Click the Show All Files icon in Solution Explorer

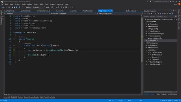click(165, 14)
